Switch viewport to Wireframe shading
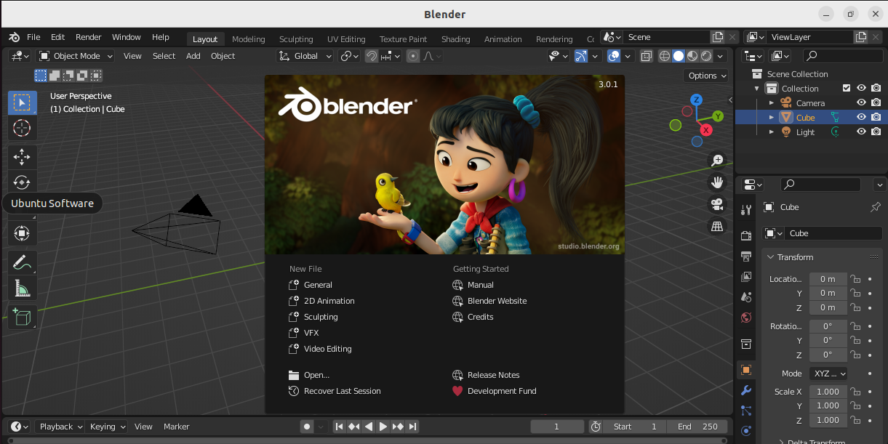 point(663,56)
